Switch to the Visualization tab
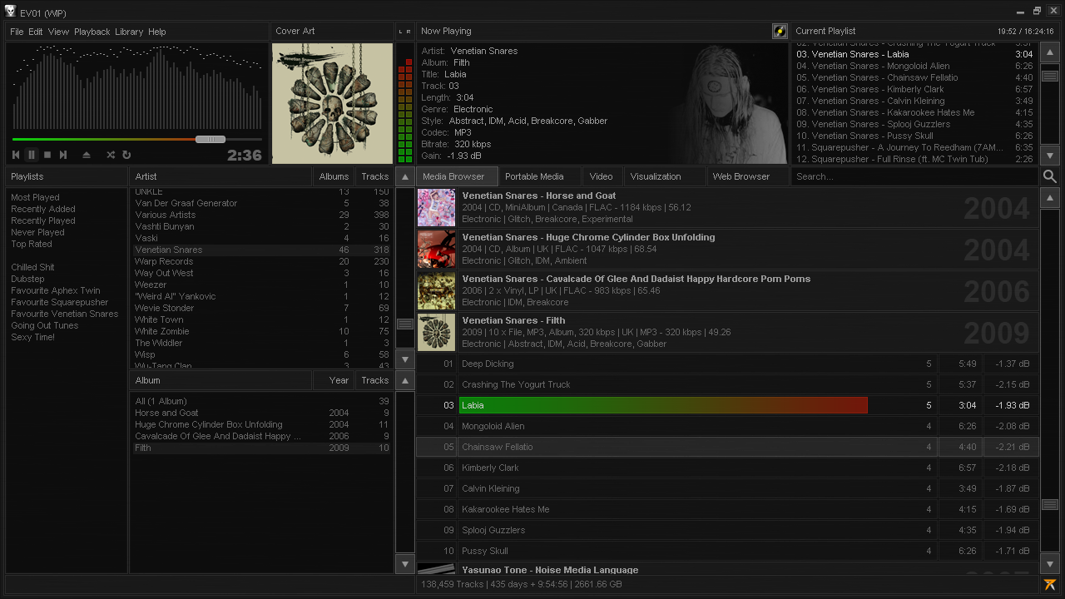The height and width of the screenshot is (599, 1065). pos(664,176)
